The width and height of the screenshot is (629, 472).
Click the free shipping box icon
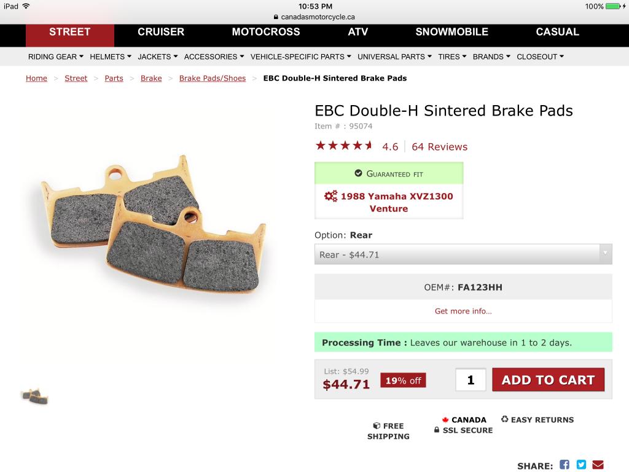coord(377,426)
